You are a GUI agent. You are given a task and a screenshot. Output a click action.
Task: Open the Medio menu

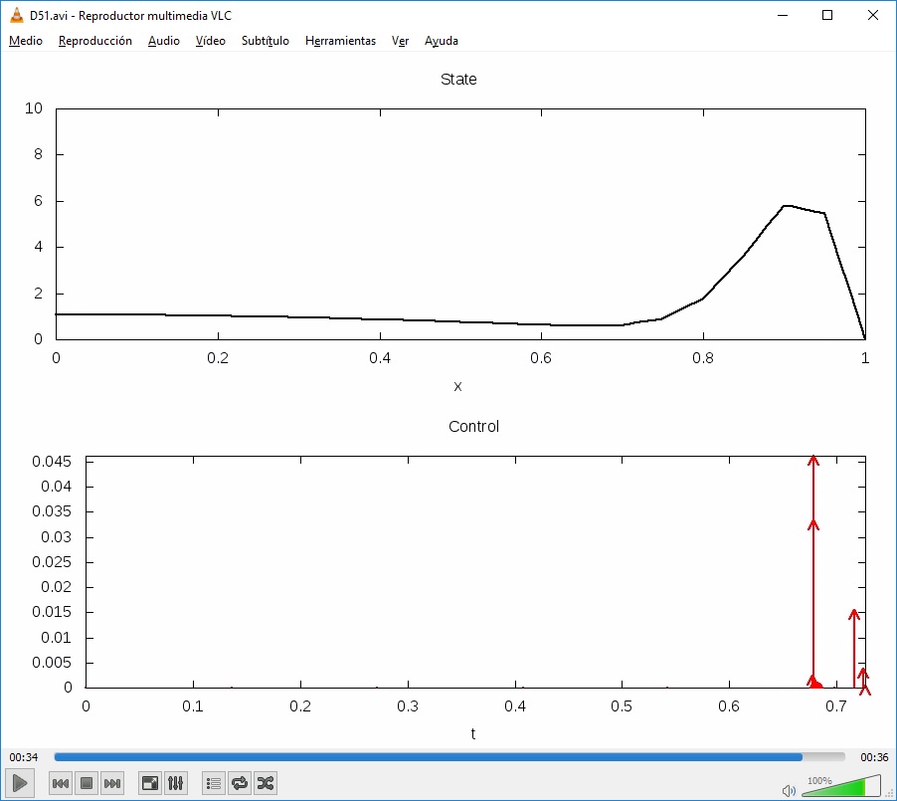(x=26, y=41)
